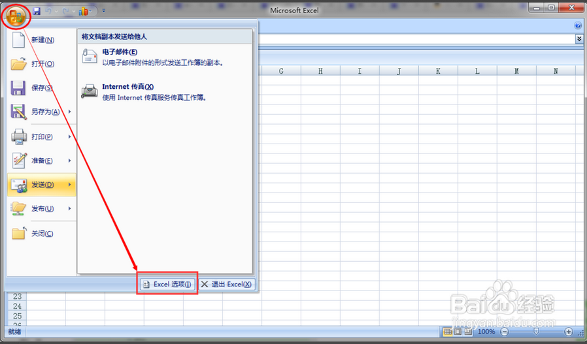The width and height of the screenshot is (587, 344).
Task: Select row 23 header
Action: click(17, 296)
